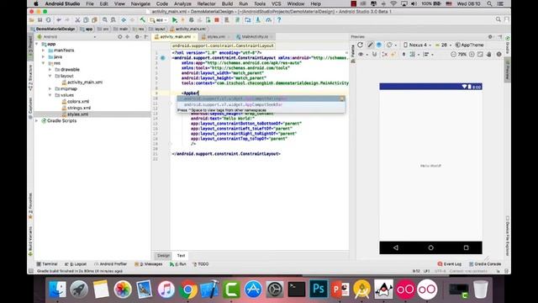Open the Align dropdown in Preview toolbar
The image size is (538, 303).
(428, 54)
